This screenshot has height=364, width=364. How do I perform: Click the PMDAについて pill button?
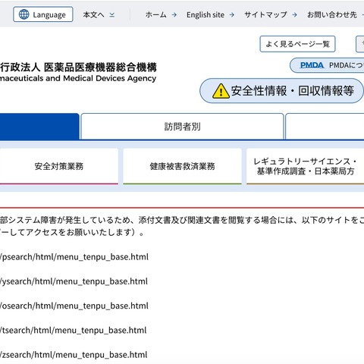tap(327, 65)
